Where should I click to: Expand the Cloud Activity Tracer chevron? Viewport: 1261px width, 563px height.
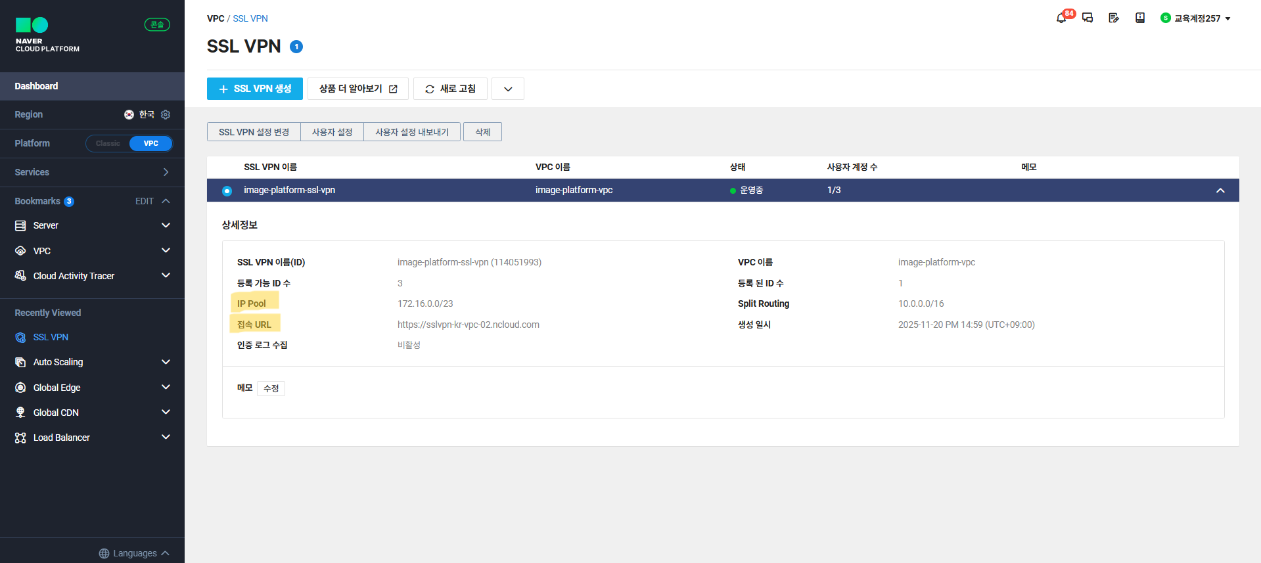click(x=166, y=275)
